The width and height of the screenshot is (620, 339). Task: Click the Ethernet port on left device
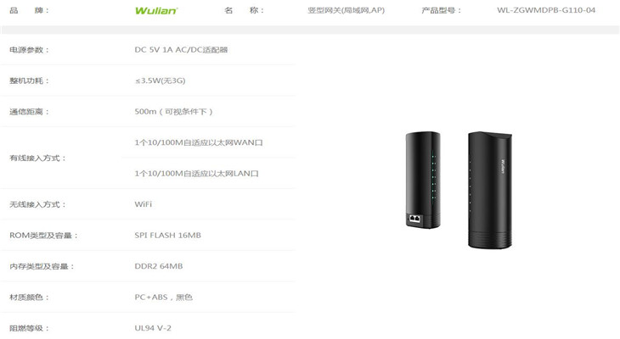414,219
